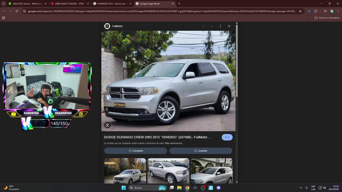Show previous image with the left chevron

pyautogui.click(x=203, y=26)
